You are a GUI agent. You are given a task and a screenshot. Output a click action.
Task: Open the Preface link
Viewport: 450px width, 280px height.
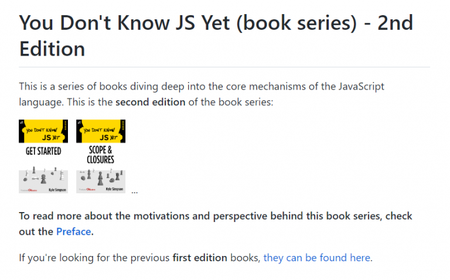pyautogui.click(x=73, y=231)
